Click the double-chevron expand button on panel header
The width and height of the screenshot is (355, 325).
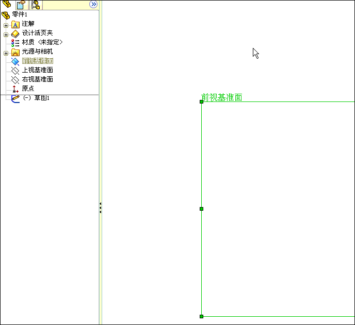tap(93, 4)
